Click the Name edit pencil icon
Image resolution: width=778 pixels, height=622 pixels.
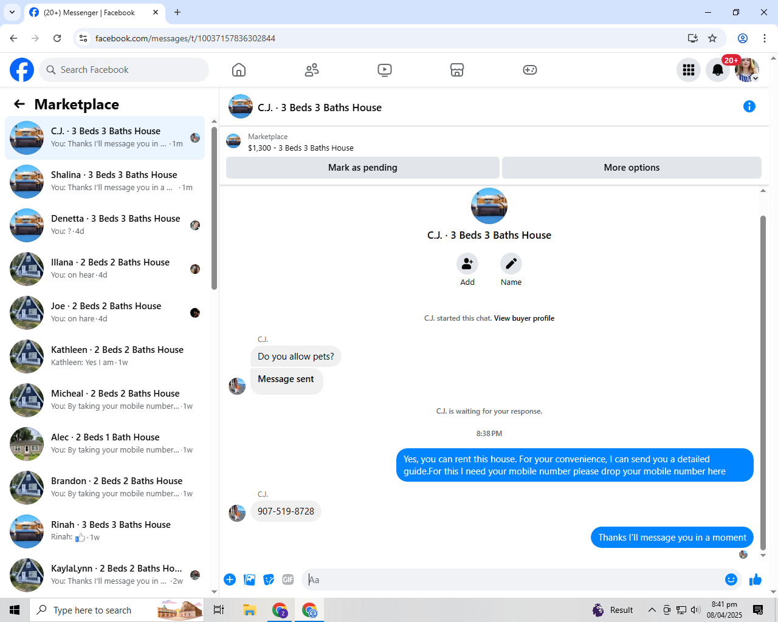pyautogui.click(x=511, y=264)
